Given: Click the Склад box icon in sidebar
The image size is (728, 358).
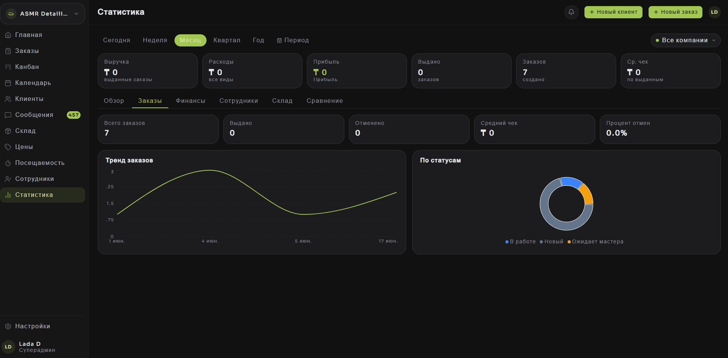Looking at the screenshot, I should 8,131.
